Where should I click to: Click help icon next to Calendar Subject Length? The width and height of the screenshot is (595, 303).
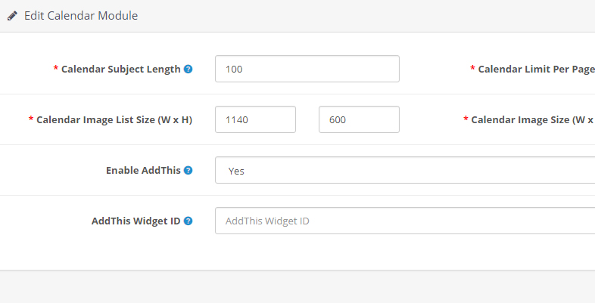click(188, 69)
